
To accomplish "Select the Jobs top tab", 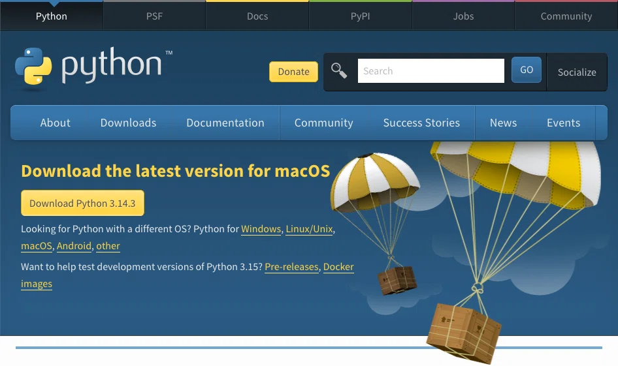I will [x=463, y=16].
